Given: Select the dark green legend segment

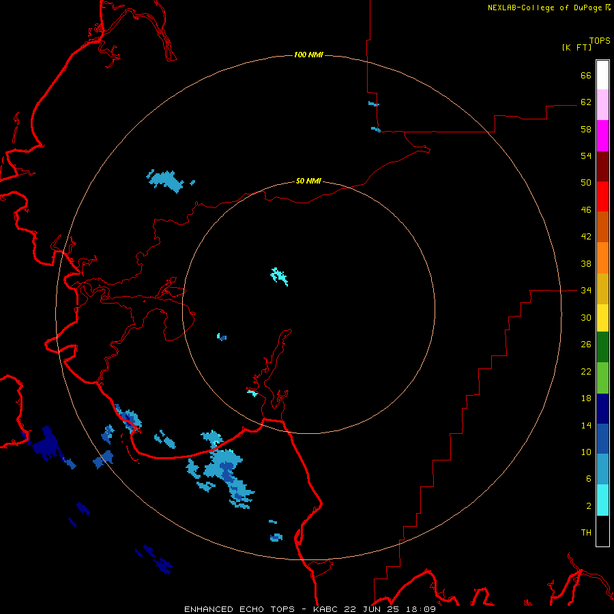Looking at the screenshot, I should click(x=602, y=347).
